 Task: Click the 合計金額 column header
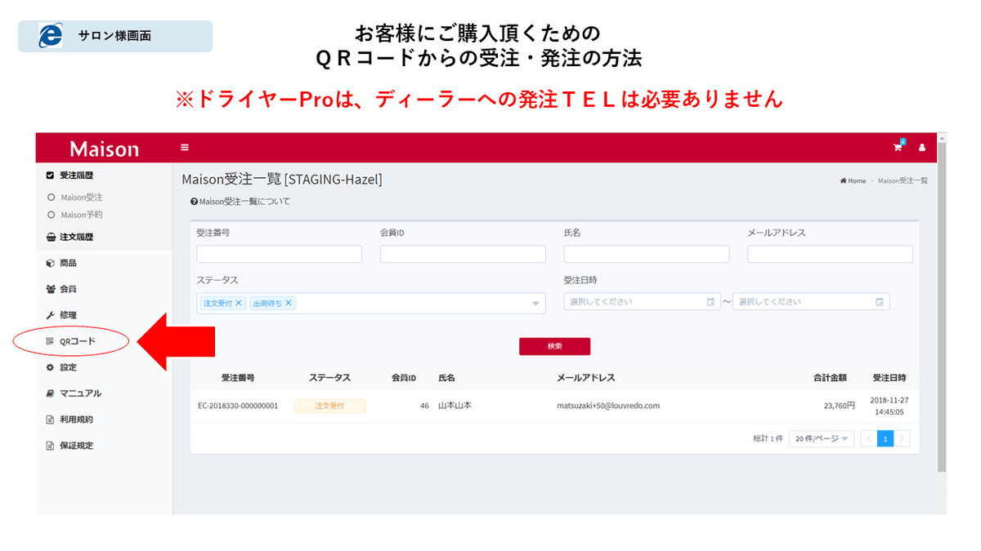(830, 378)
